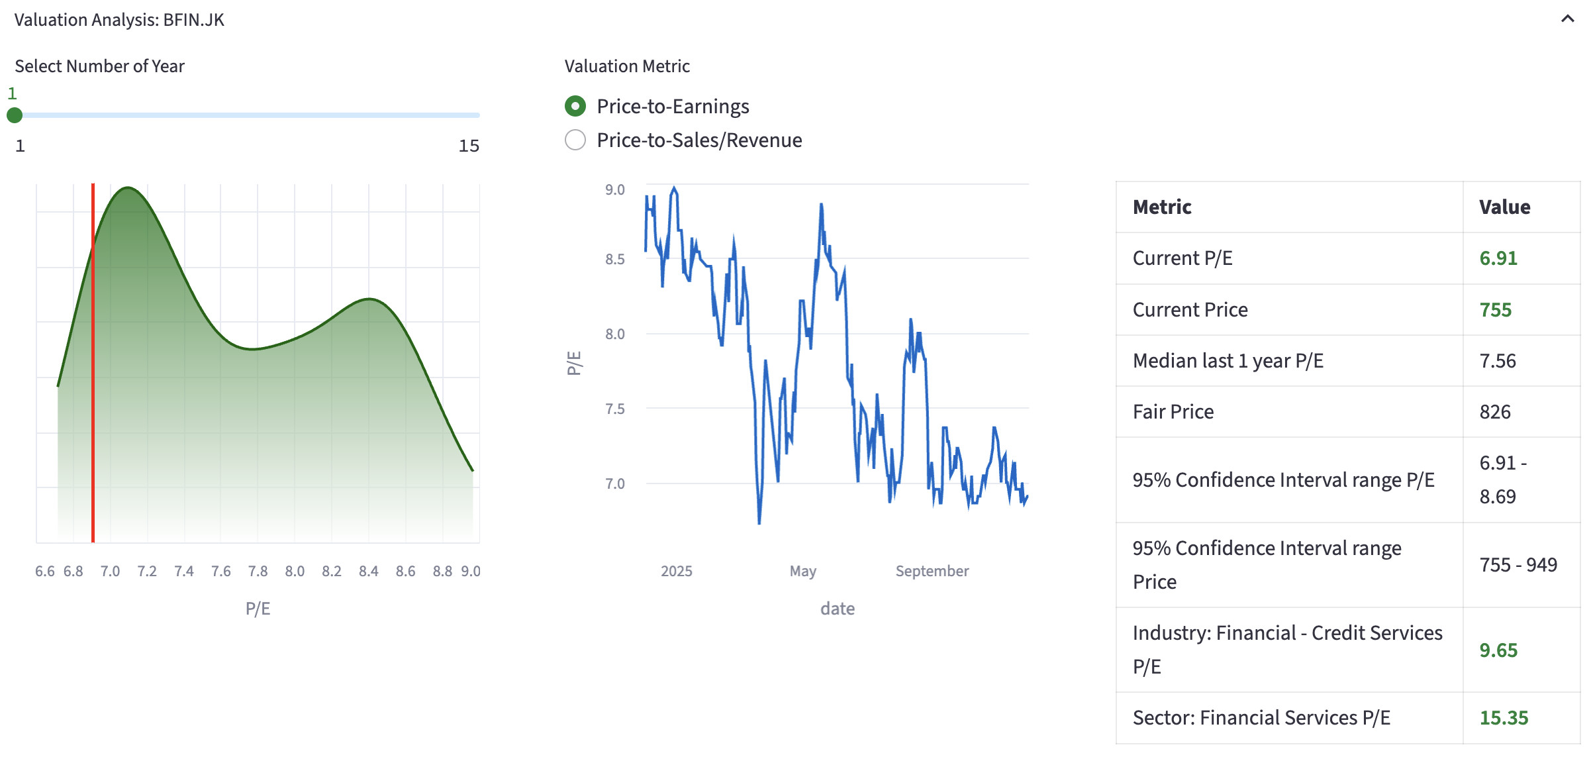The height and width of the screenshot is (759, 1593).
Task: Click the Current Price value 755
Action: point(1495,310)
